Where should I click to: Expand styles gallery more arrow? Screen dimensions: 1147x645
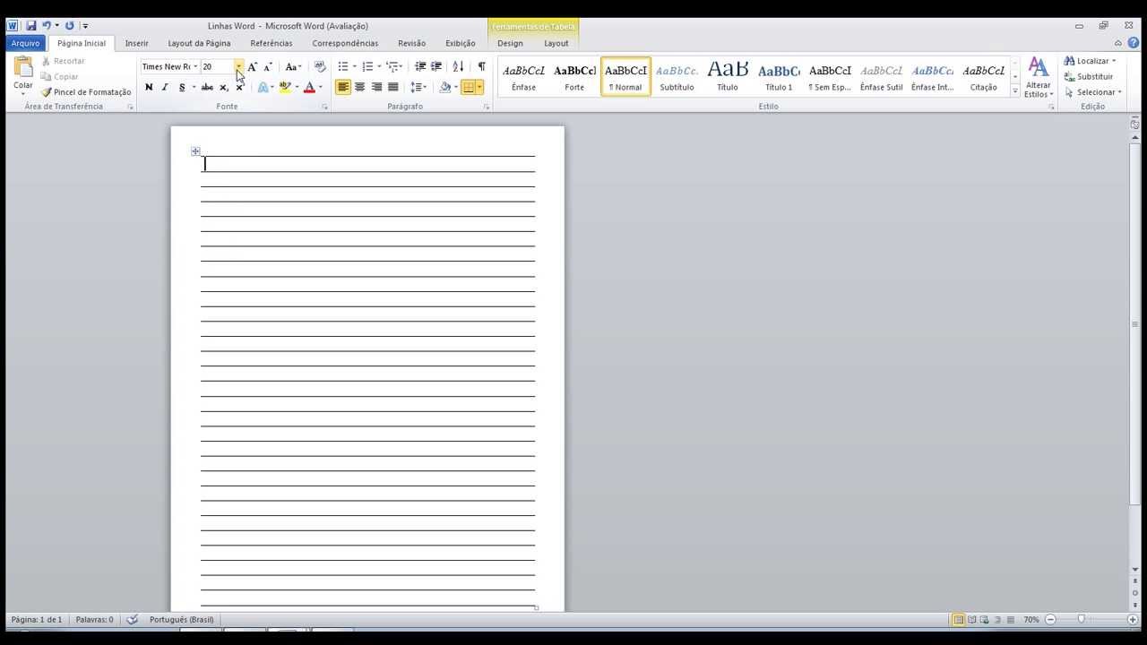1015,90
